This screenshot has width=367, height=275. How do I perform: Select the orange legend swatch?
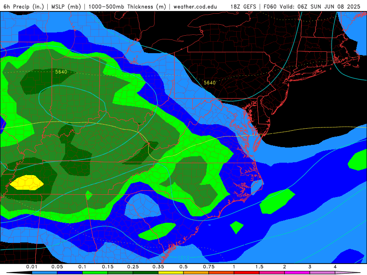tap(196, 273)
